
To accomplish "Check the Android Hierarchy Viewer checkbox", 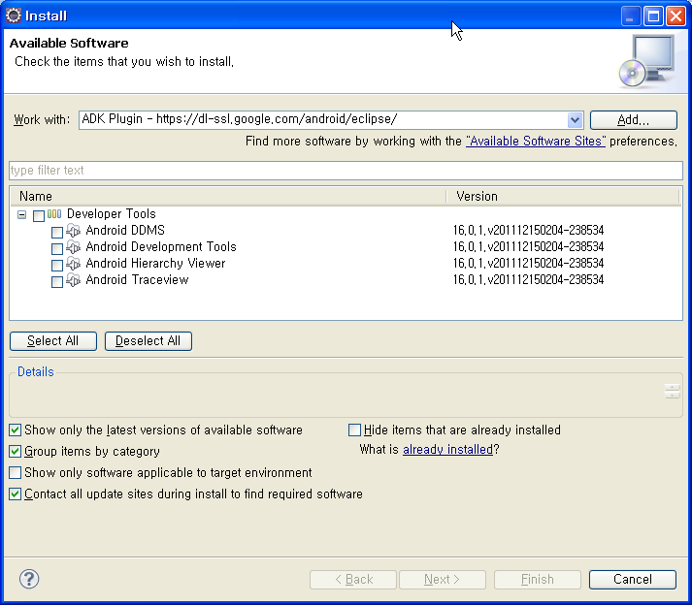I will pyautogui.click(x=57, y=266).
